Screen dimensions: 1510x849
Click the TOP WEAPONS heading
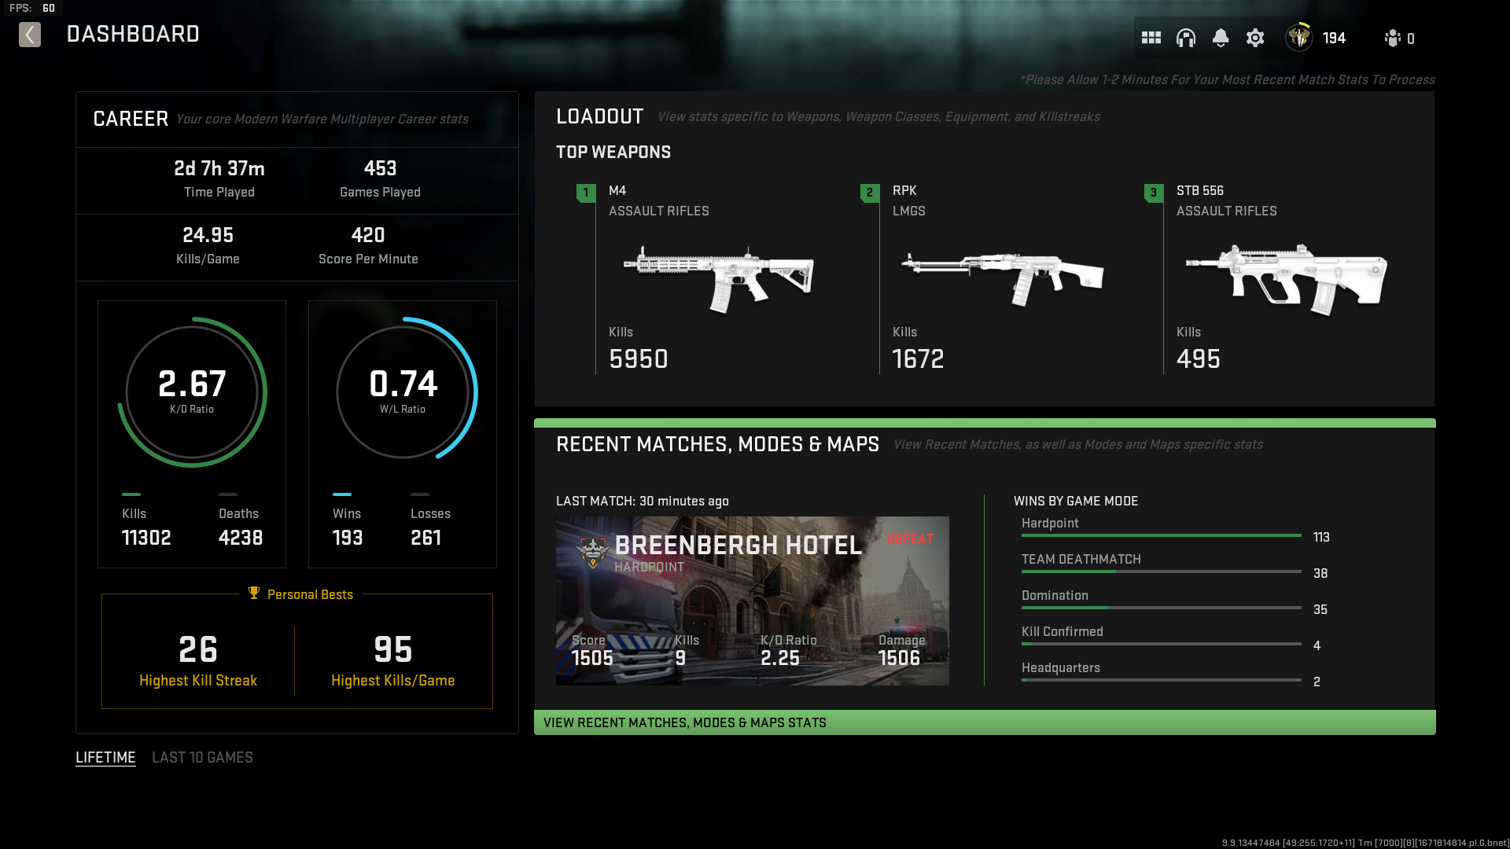click(613, 153)
